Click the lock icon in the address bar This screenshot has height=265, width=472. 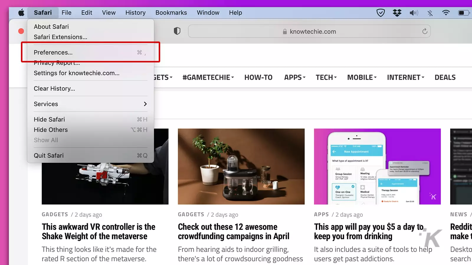[285, 32]
